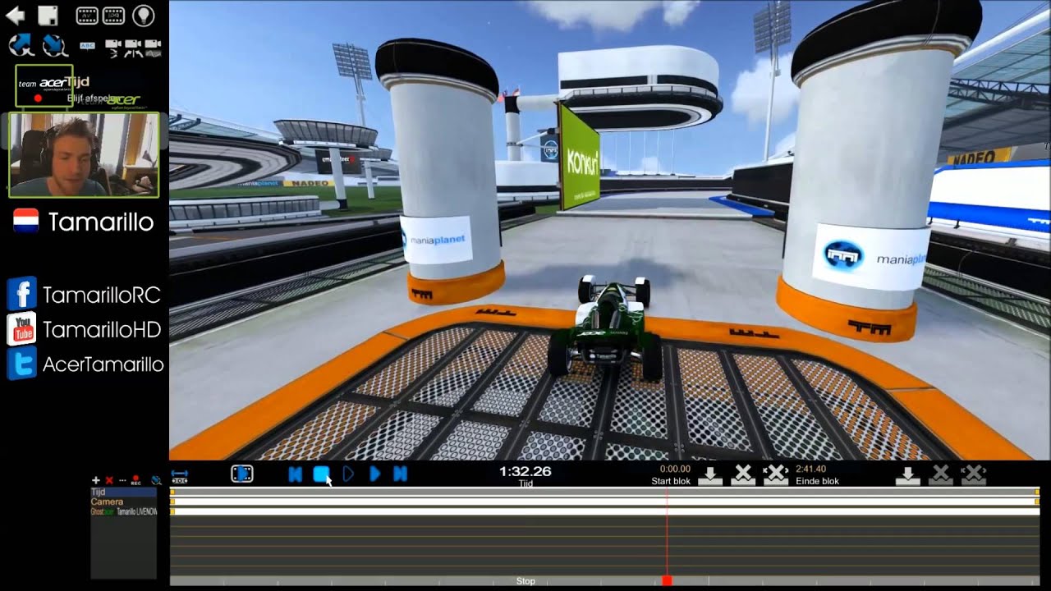Open the three-dot track options icon
The image size is (1051, 591).
coord(122,480)
